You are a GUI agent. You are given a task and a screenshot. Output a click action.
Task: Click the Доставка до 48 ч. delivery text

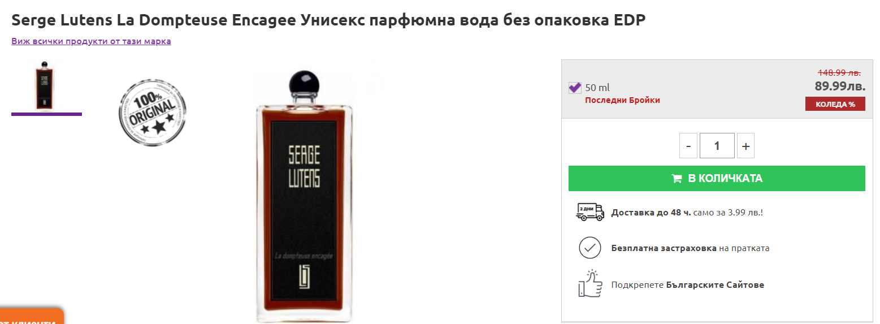[651, 213]
